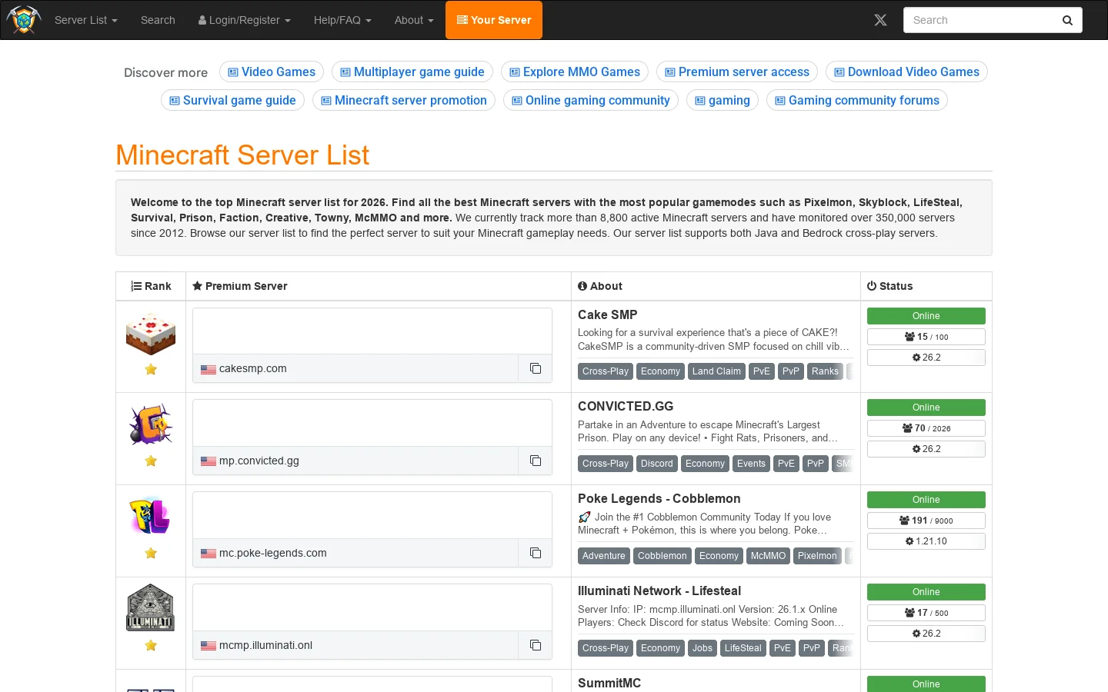Select the McMMO tag
1108x692 pixels.
(x=768, y=556)
